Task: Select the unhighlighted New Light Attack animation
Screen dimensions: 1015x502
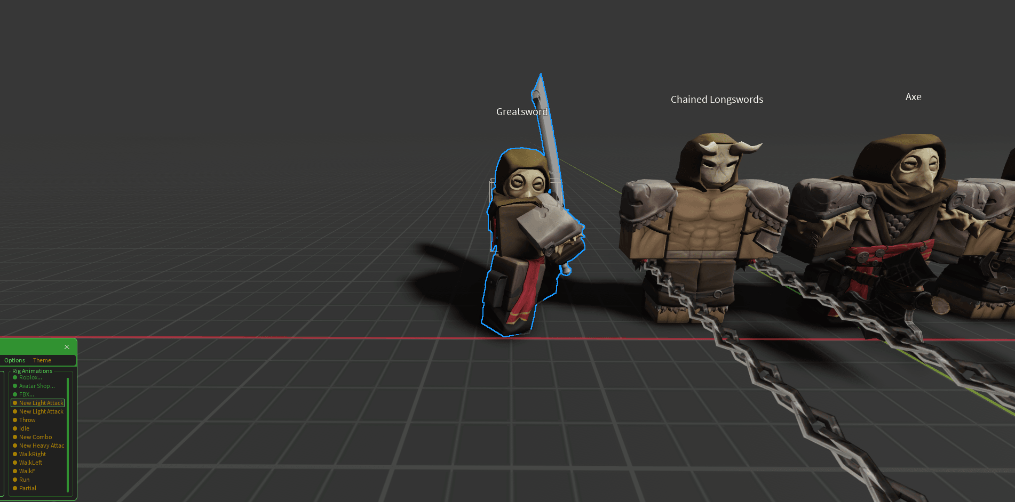Action: coord(38,411)
